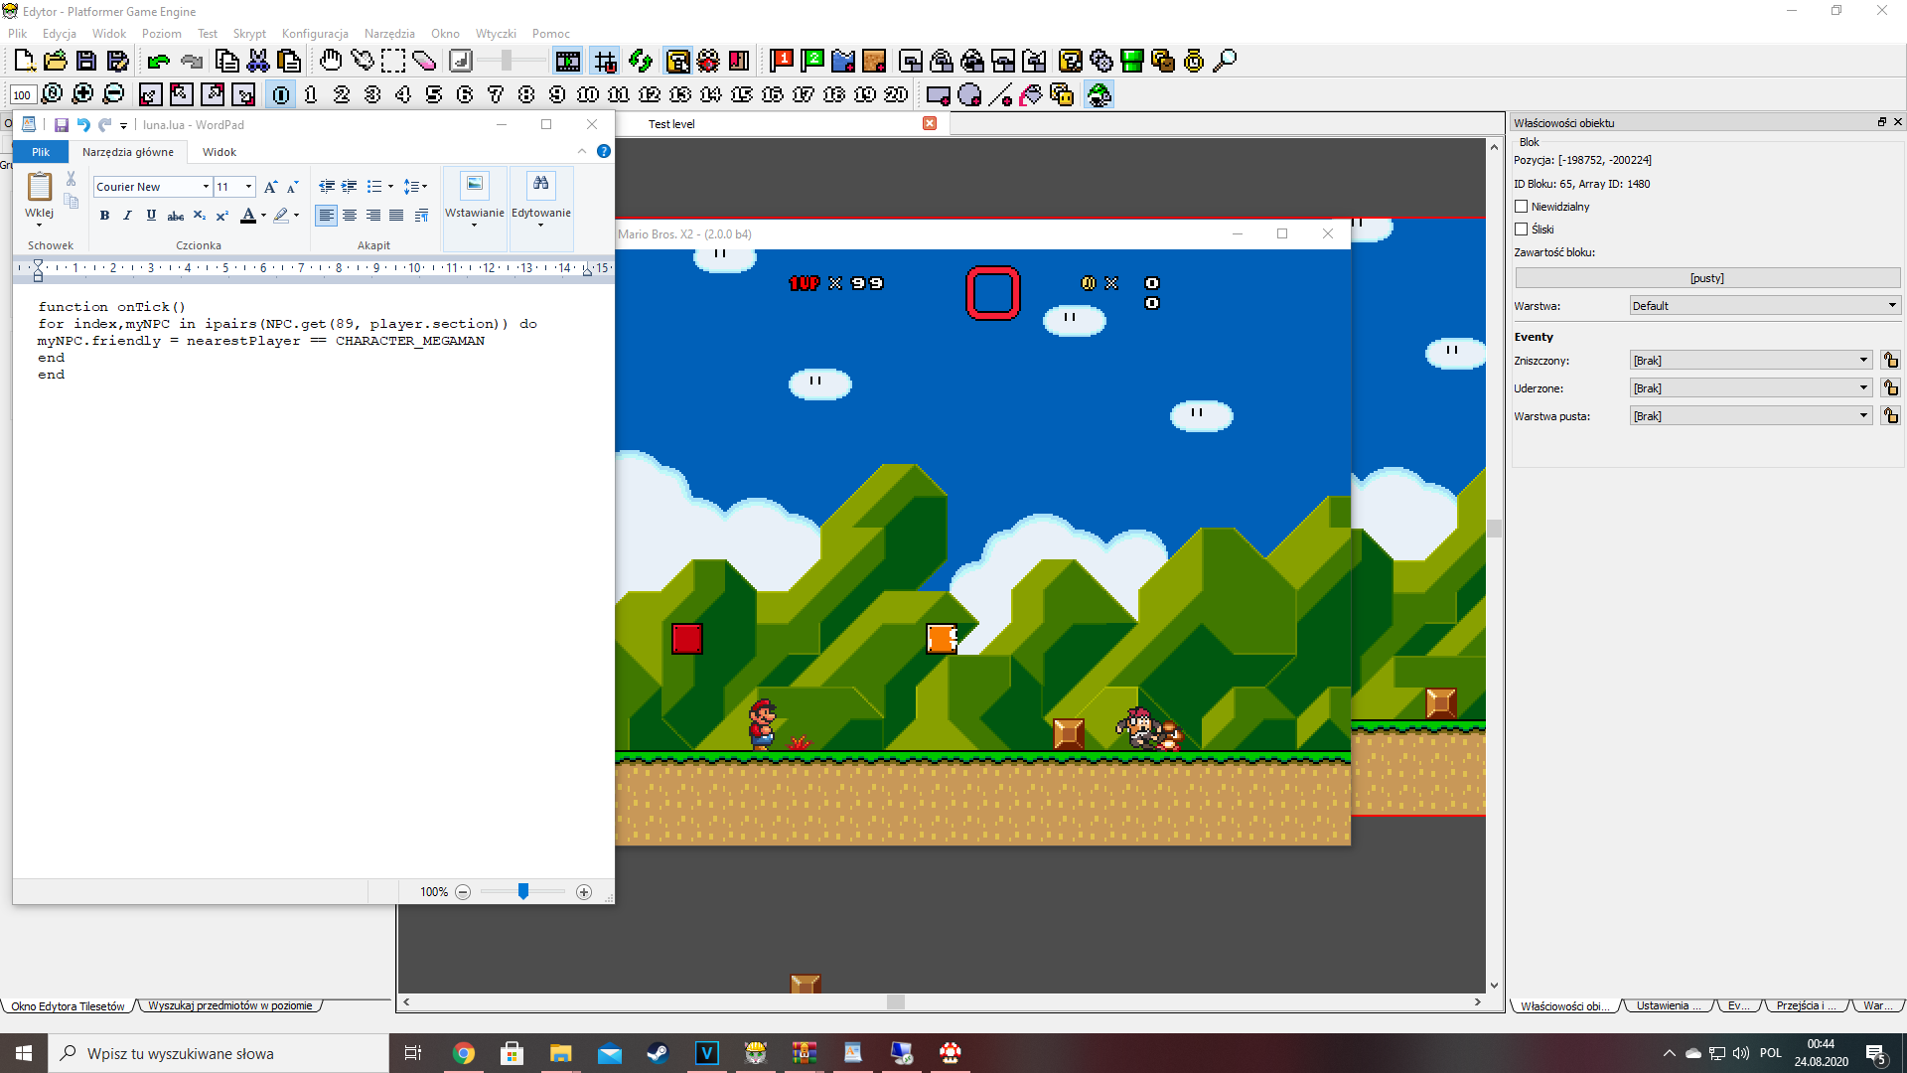Click the WordPad text color swatch
Screen dimensions: 1907x1073
(x=248, y=216)
